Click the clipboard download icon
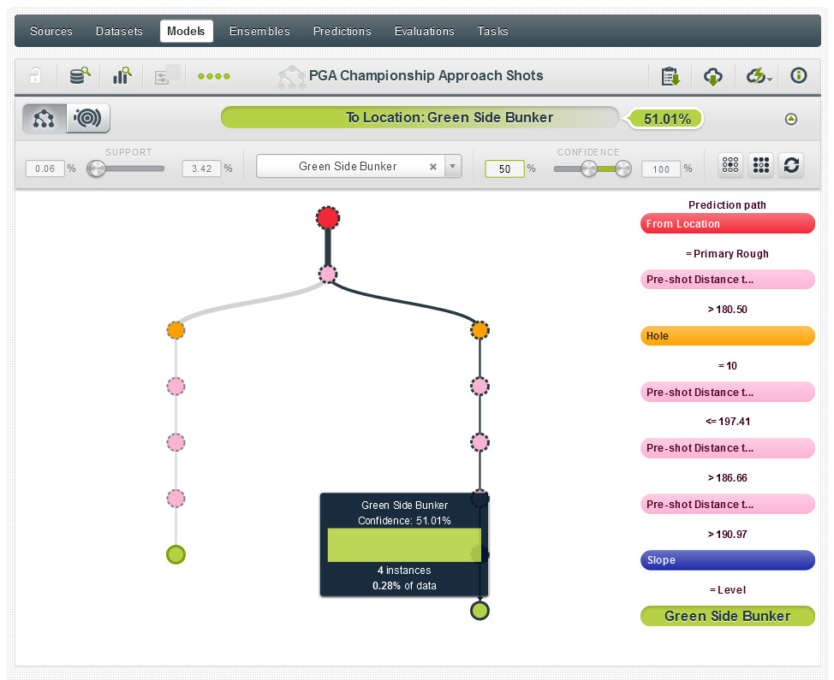Viewport: 834px width, 680px height. tap(670, 76)
